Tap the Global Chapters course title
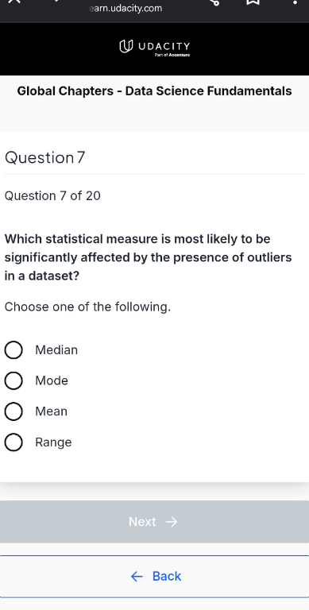 [154, 91]
